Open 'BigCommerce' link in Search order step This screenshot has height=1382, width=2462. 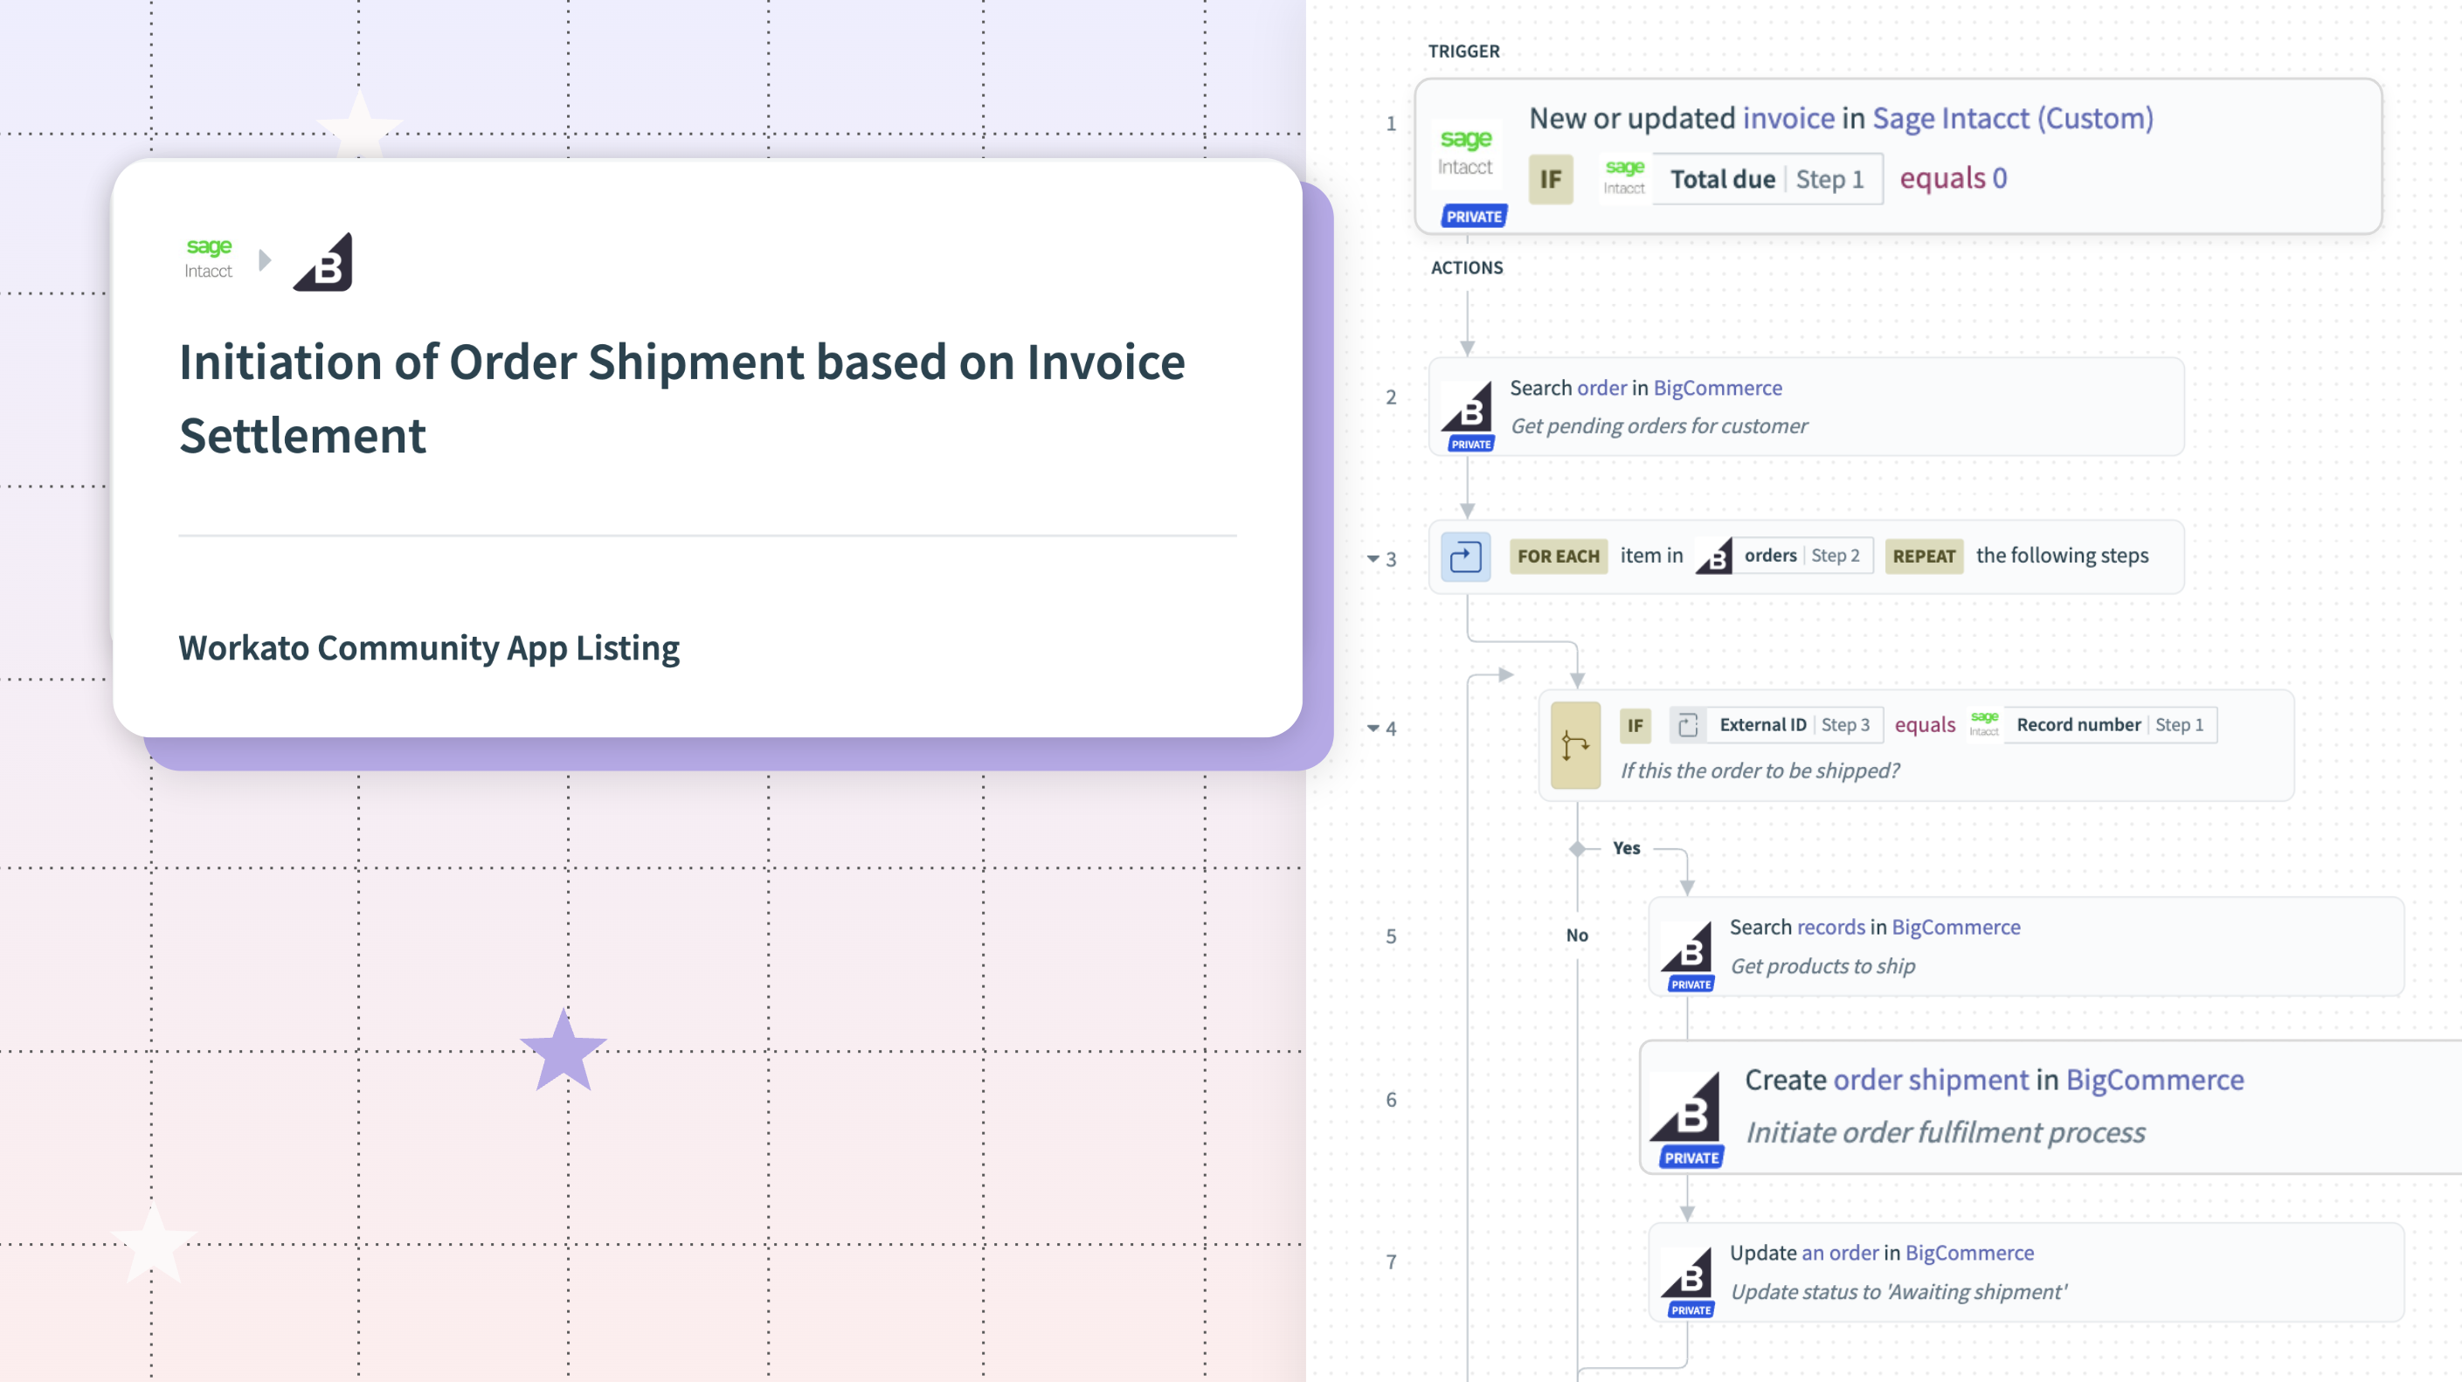click(1718, 388)
